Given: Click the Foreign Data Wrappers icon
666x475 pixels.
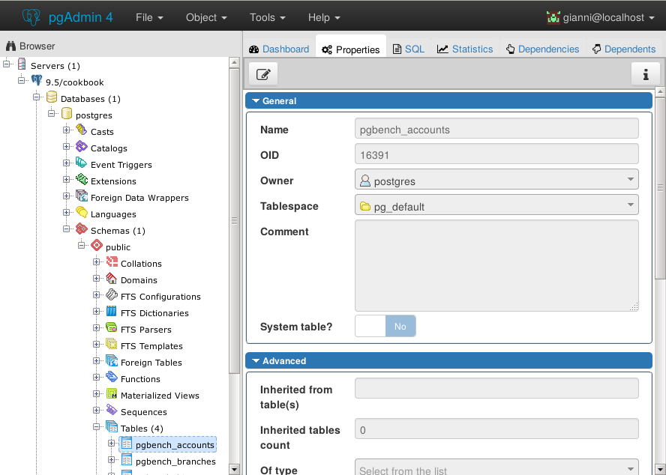Looking at the screenshot, I should point(82,196).
